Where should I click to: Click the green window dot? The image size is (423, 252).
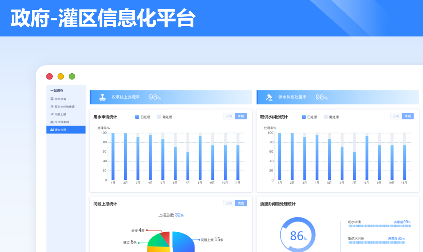tap(72, 77)
